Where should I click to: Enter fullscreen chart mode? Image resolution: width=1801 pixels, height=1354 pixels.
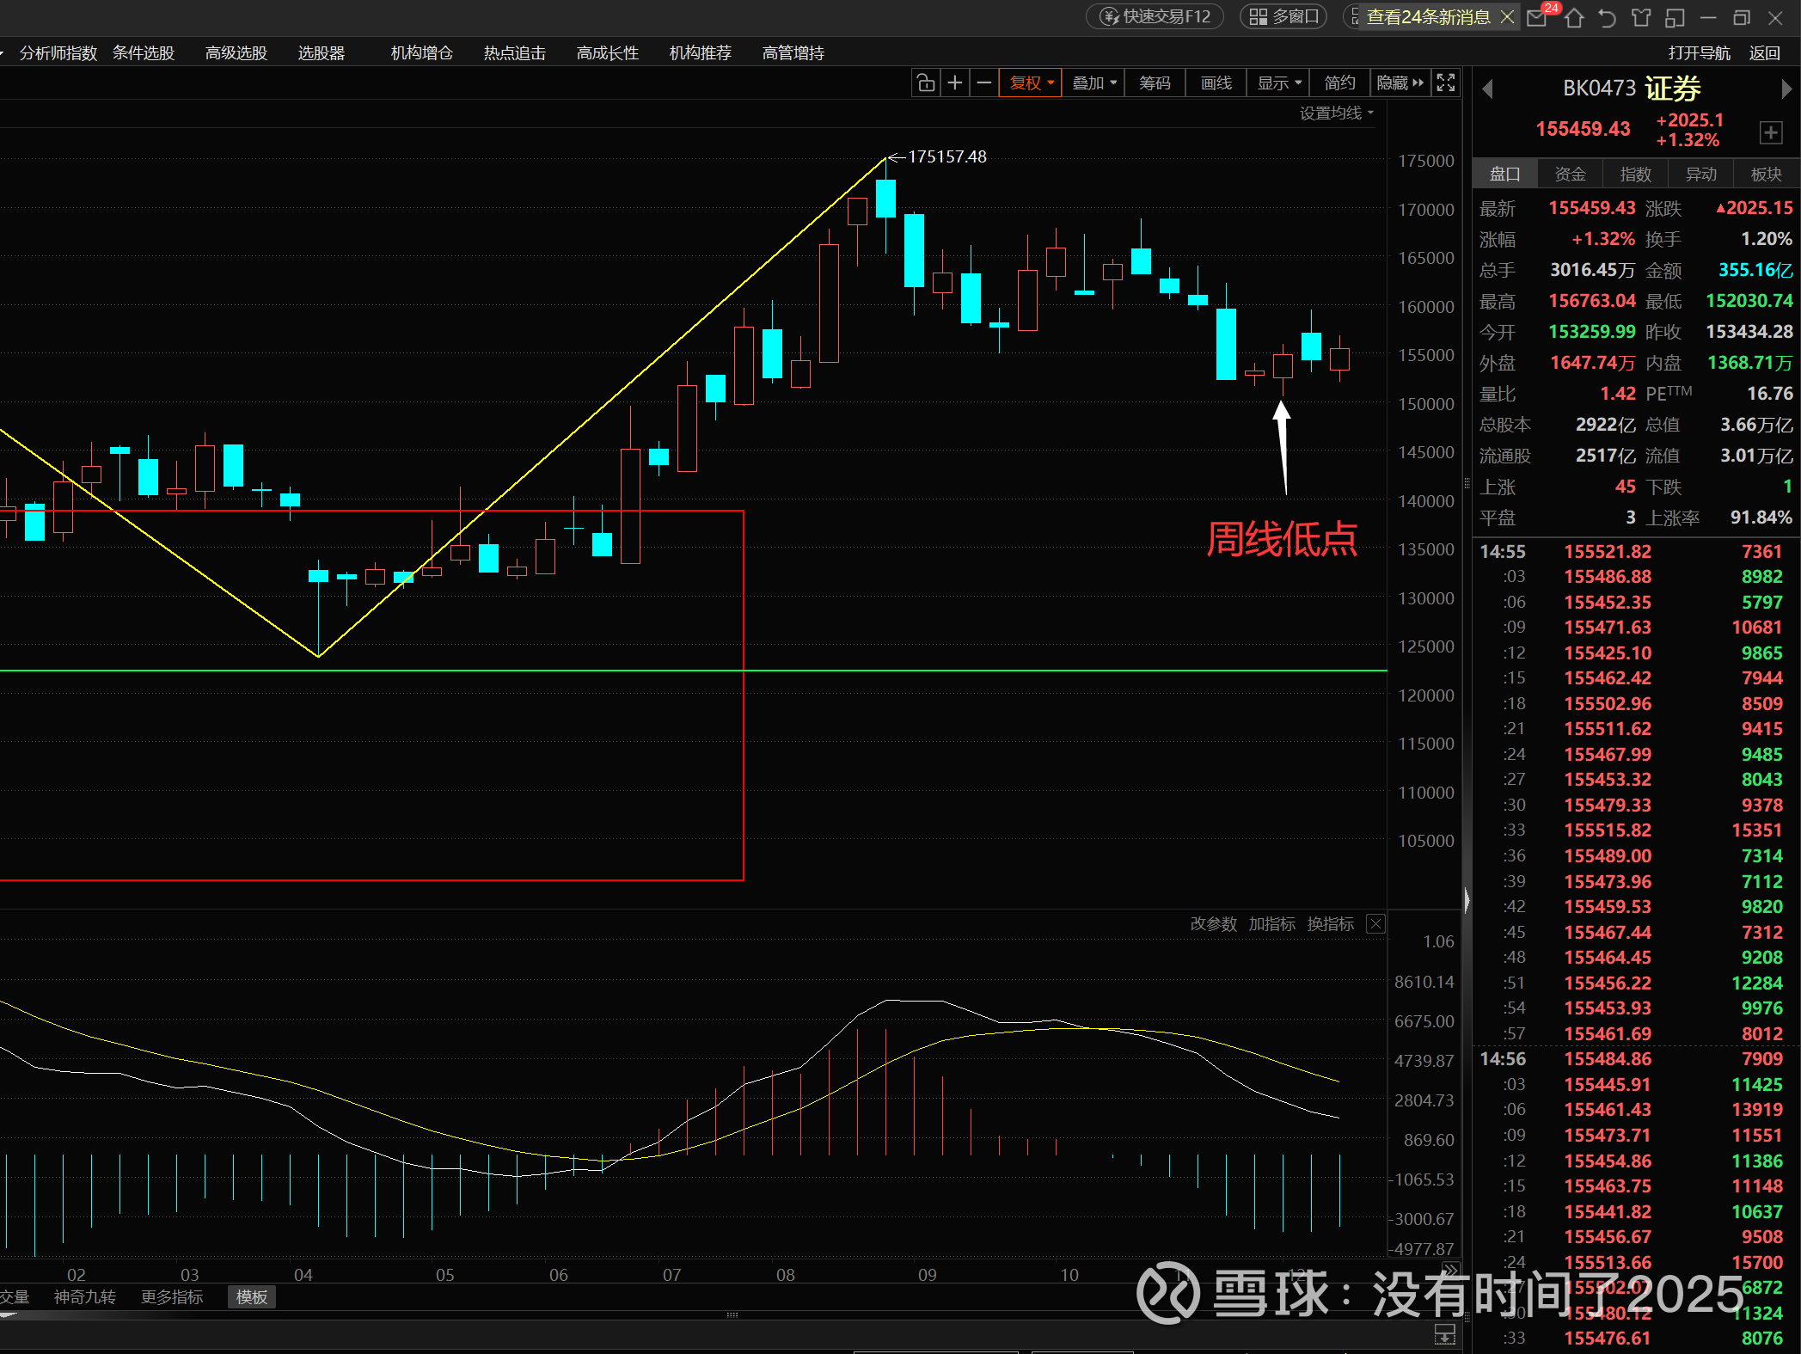[x=1446, y=83]
